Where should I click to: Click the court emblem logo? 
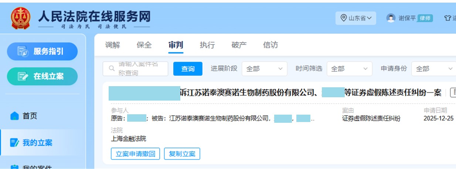click(x=21, y=18)
